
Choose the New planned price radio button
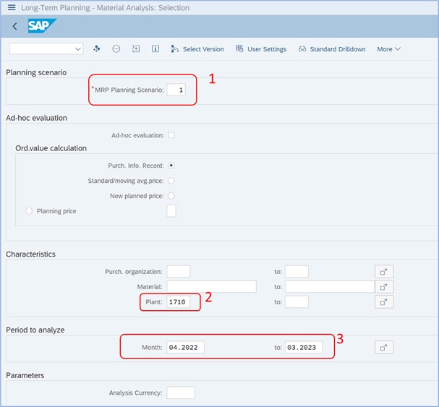pyautogui.click(x=171, y=196)
